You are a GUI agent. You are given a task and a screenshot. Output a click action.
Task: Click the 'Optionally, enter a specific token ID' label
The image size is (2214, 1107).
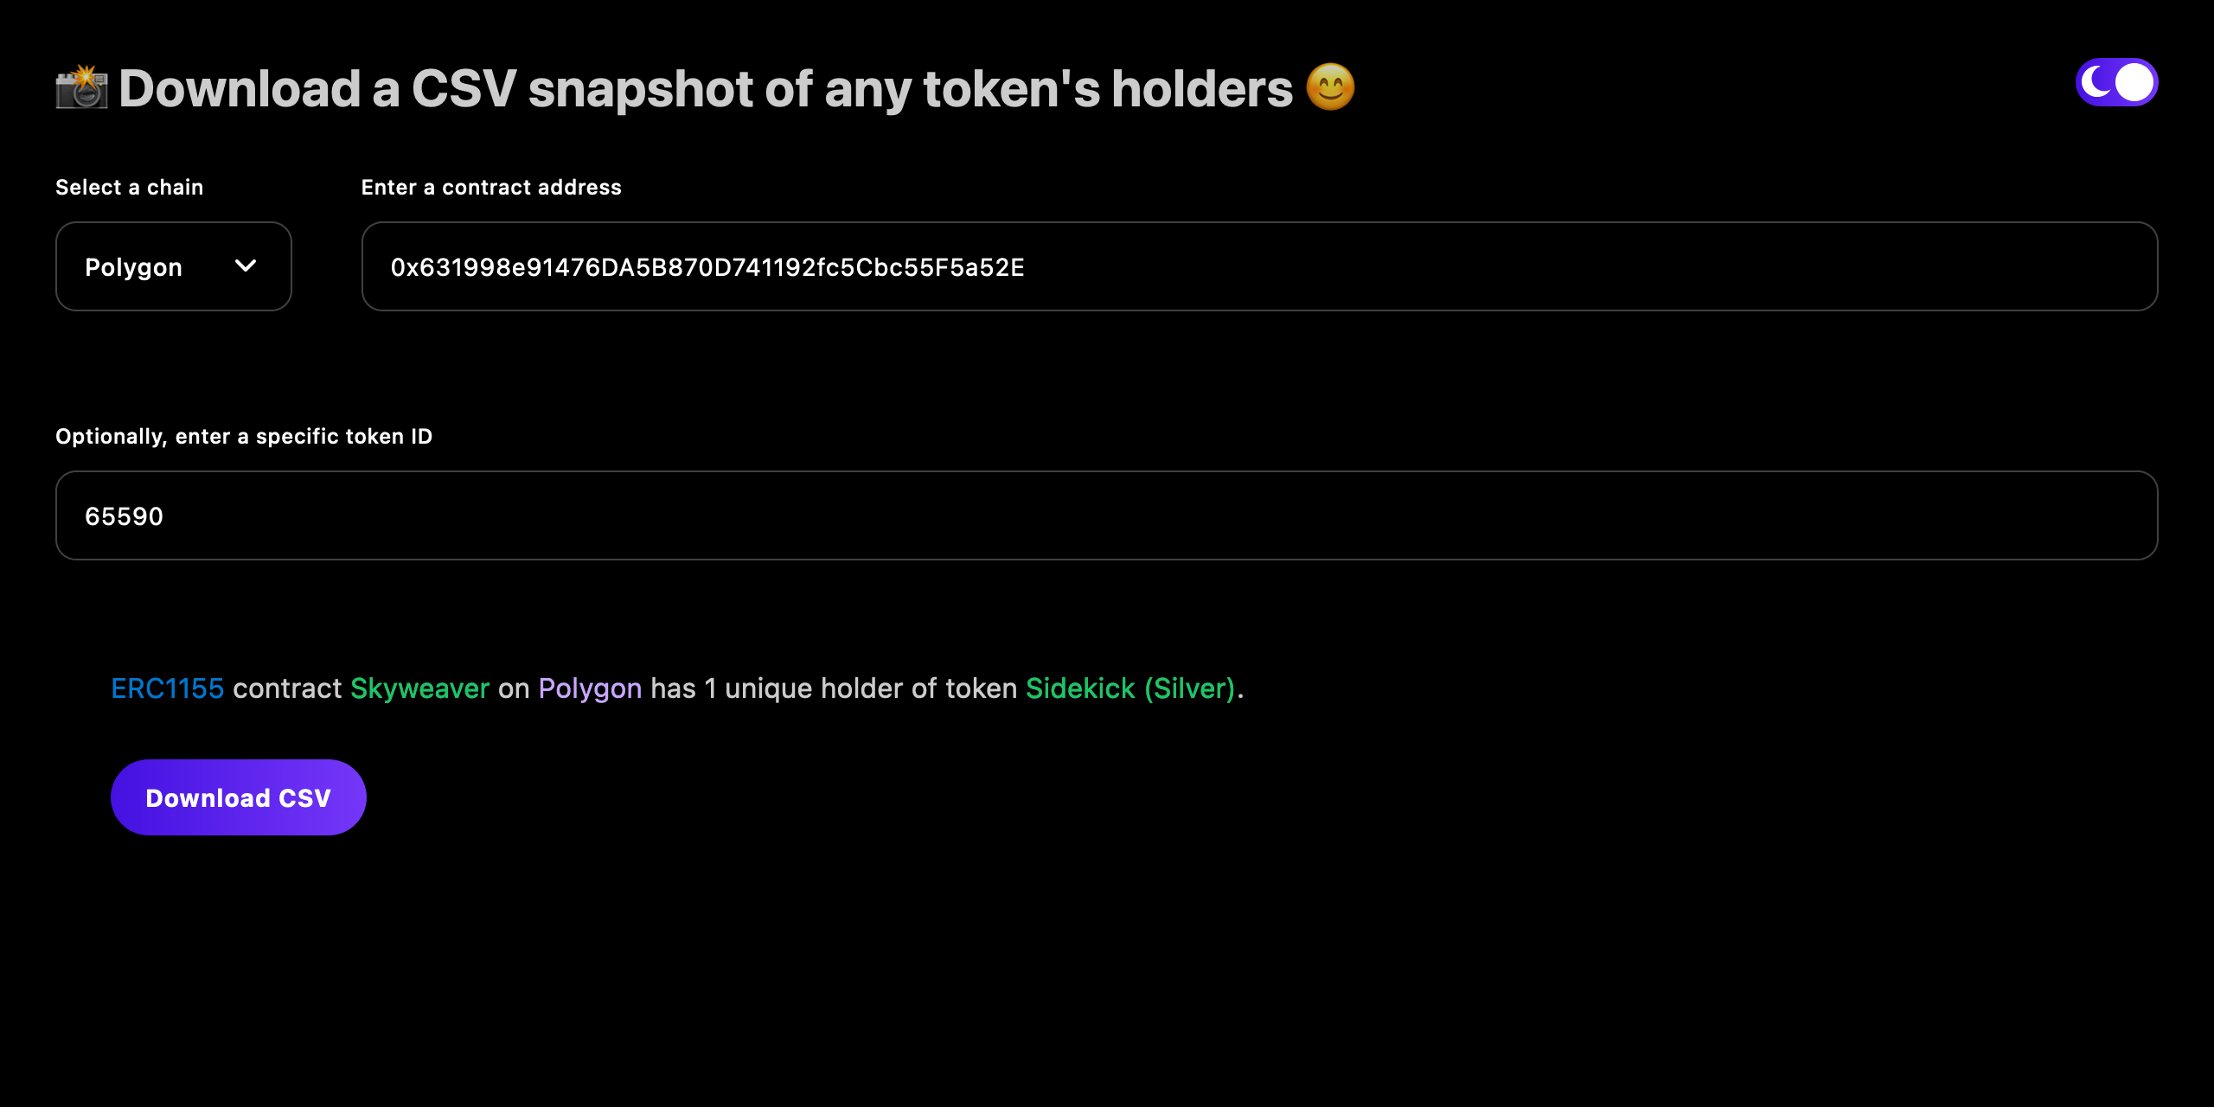(244, 436)
